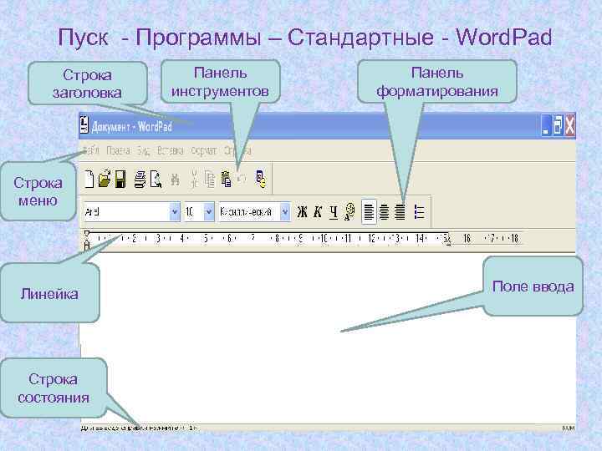Cut selection with the scissors icon

pyautogui.click(x=194, y=179)
